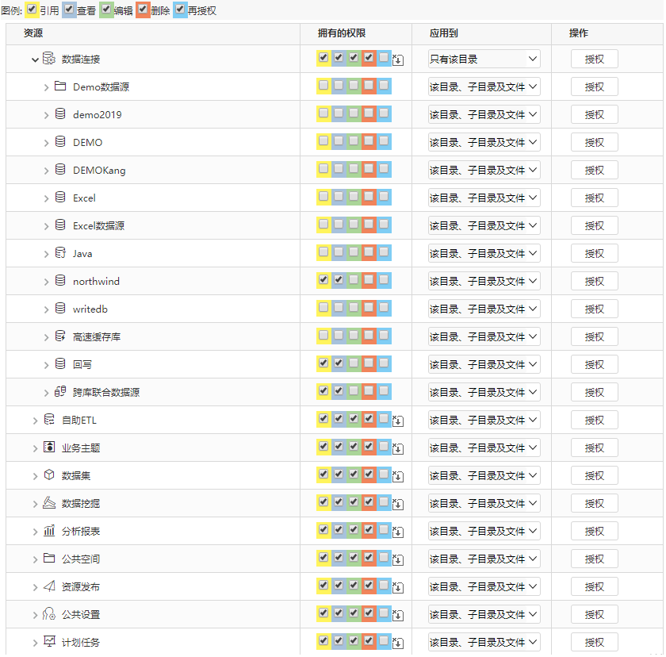Viewport: 666px width, 657px height.
Task: Click the 公共空间 folder icon
Action: 49,558
